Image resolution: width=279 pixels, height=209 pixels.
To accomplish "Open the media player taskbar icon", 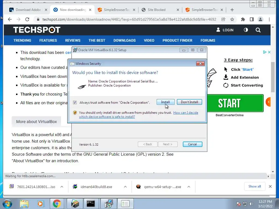I will pyautogui.click(x=40, y=204).
